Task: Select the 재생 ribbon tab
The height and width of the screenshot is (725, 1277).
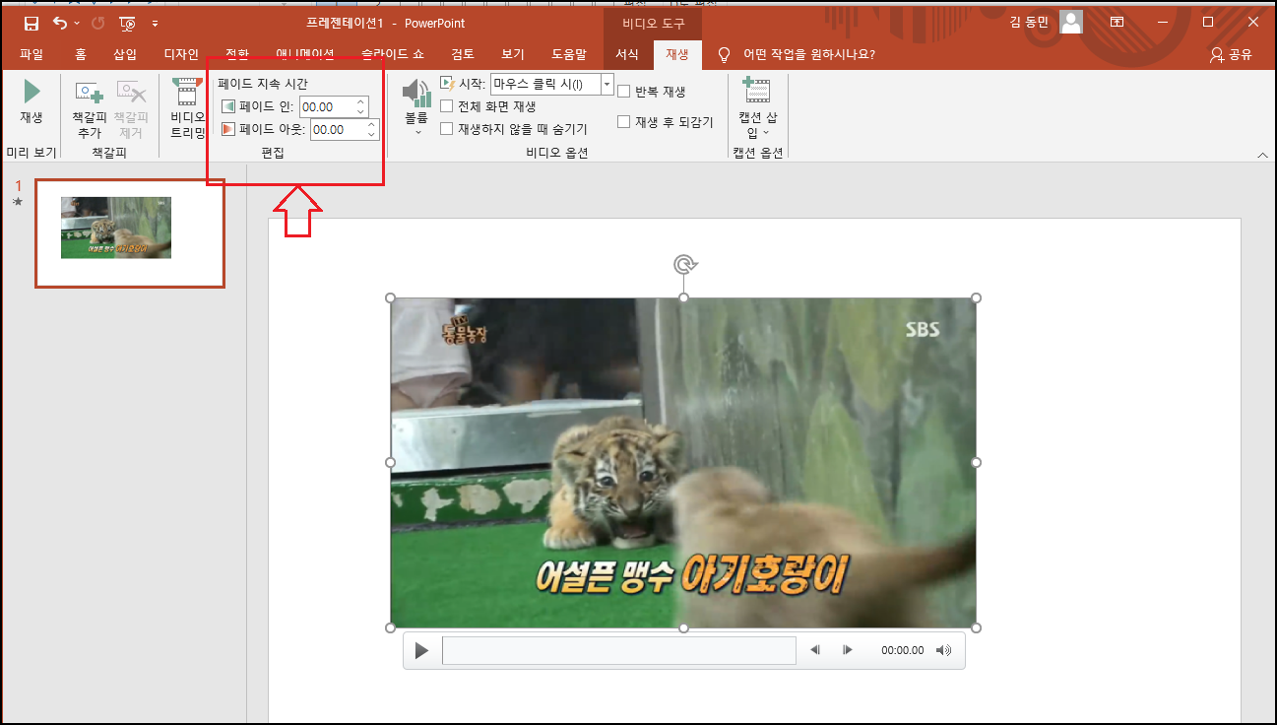Action: [677, 54]
